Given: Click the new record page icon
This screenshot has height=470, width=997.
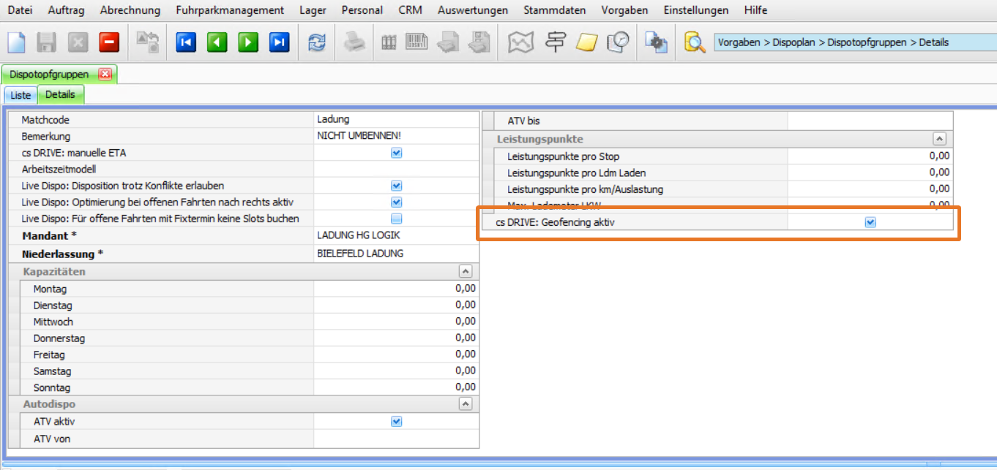Looking at the screenshot, I should click(16, 42).
